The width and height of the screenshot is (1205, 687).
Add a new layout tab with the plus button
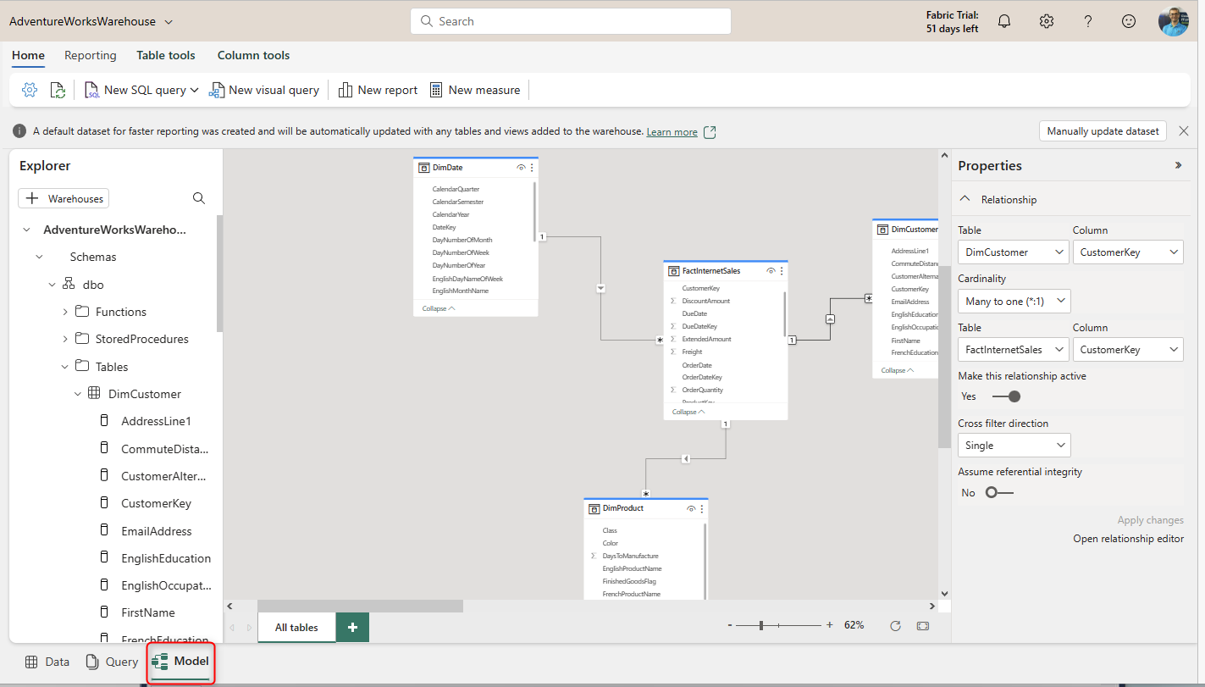pyautogui.click(x=352, y=627)
